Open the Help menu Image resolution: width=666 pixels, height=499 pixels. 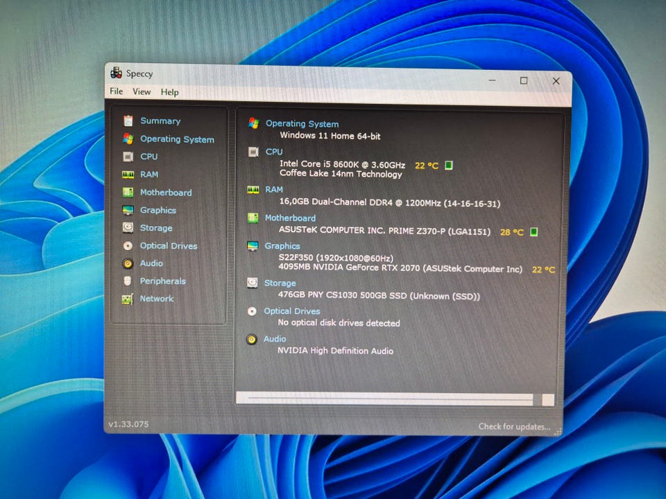[x=169, y=92]
